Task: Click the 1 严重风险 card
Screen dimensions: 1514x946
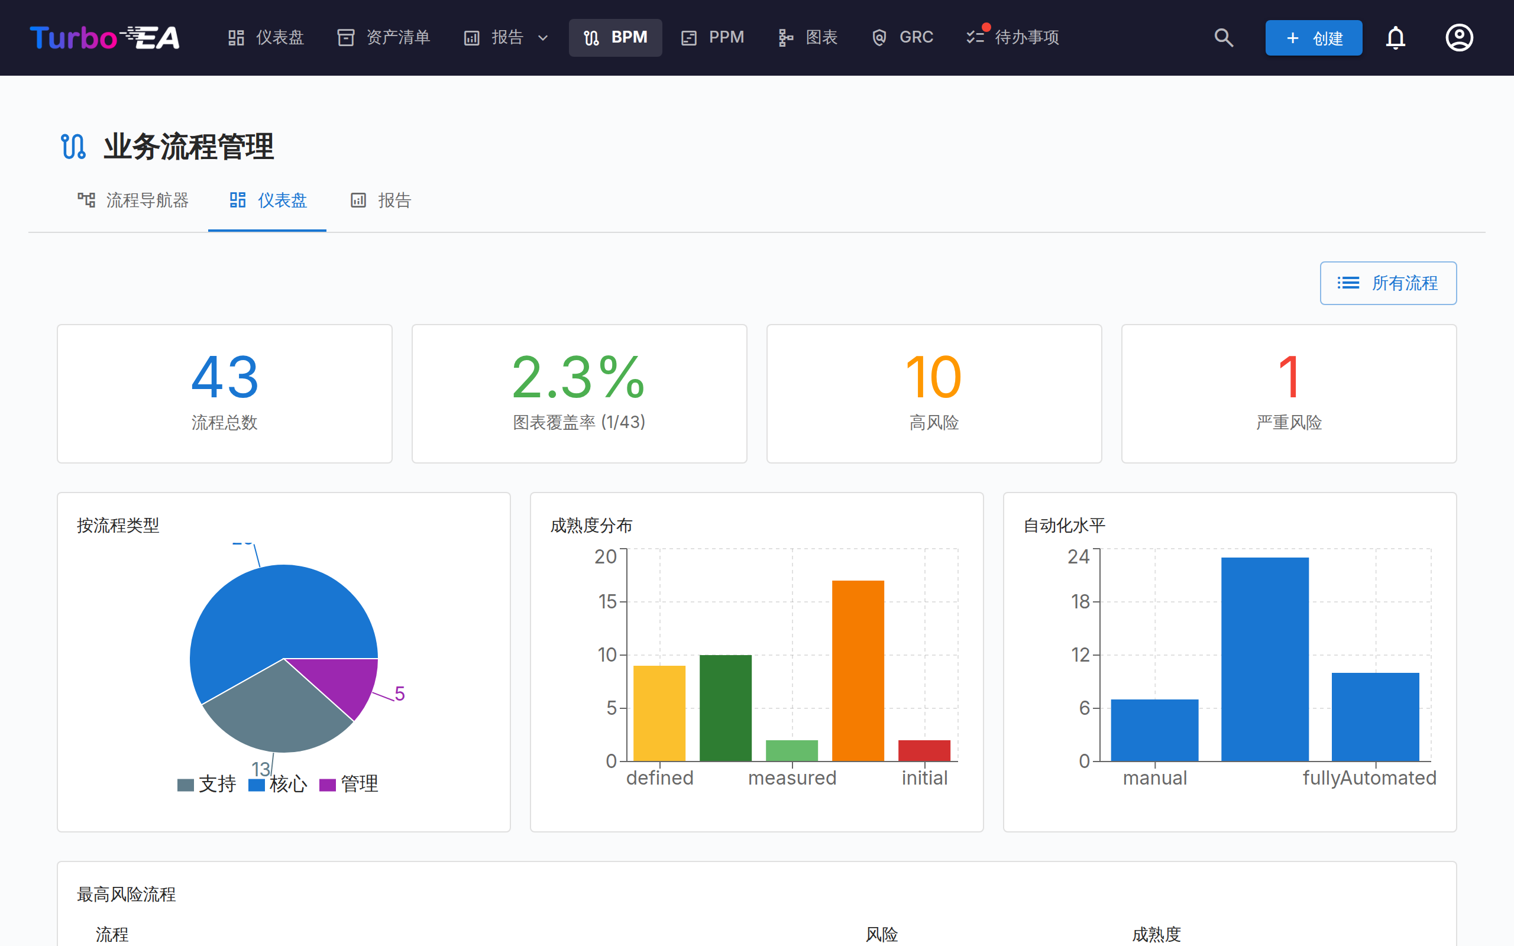Action: 1289,394
